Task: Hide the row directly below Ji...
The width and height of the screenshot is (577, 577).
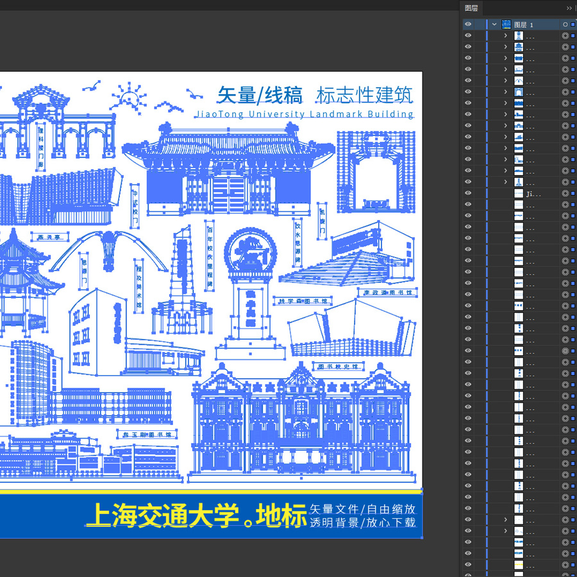Action: (x=468, y=205)
